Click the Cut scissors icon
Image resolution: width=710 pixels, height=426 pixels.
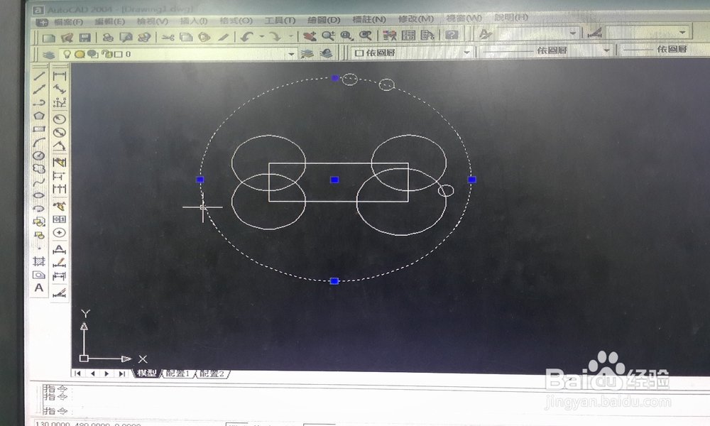168,38
